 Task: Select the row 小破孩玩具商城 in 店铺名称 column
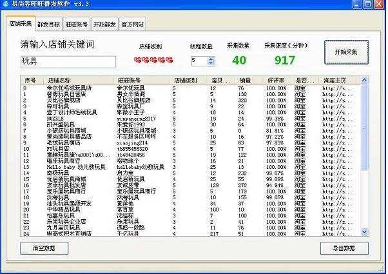click(x=66, y=130)
